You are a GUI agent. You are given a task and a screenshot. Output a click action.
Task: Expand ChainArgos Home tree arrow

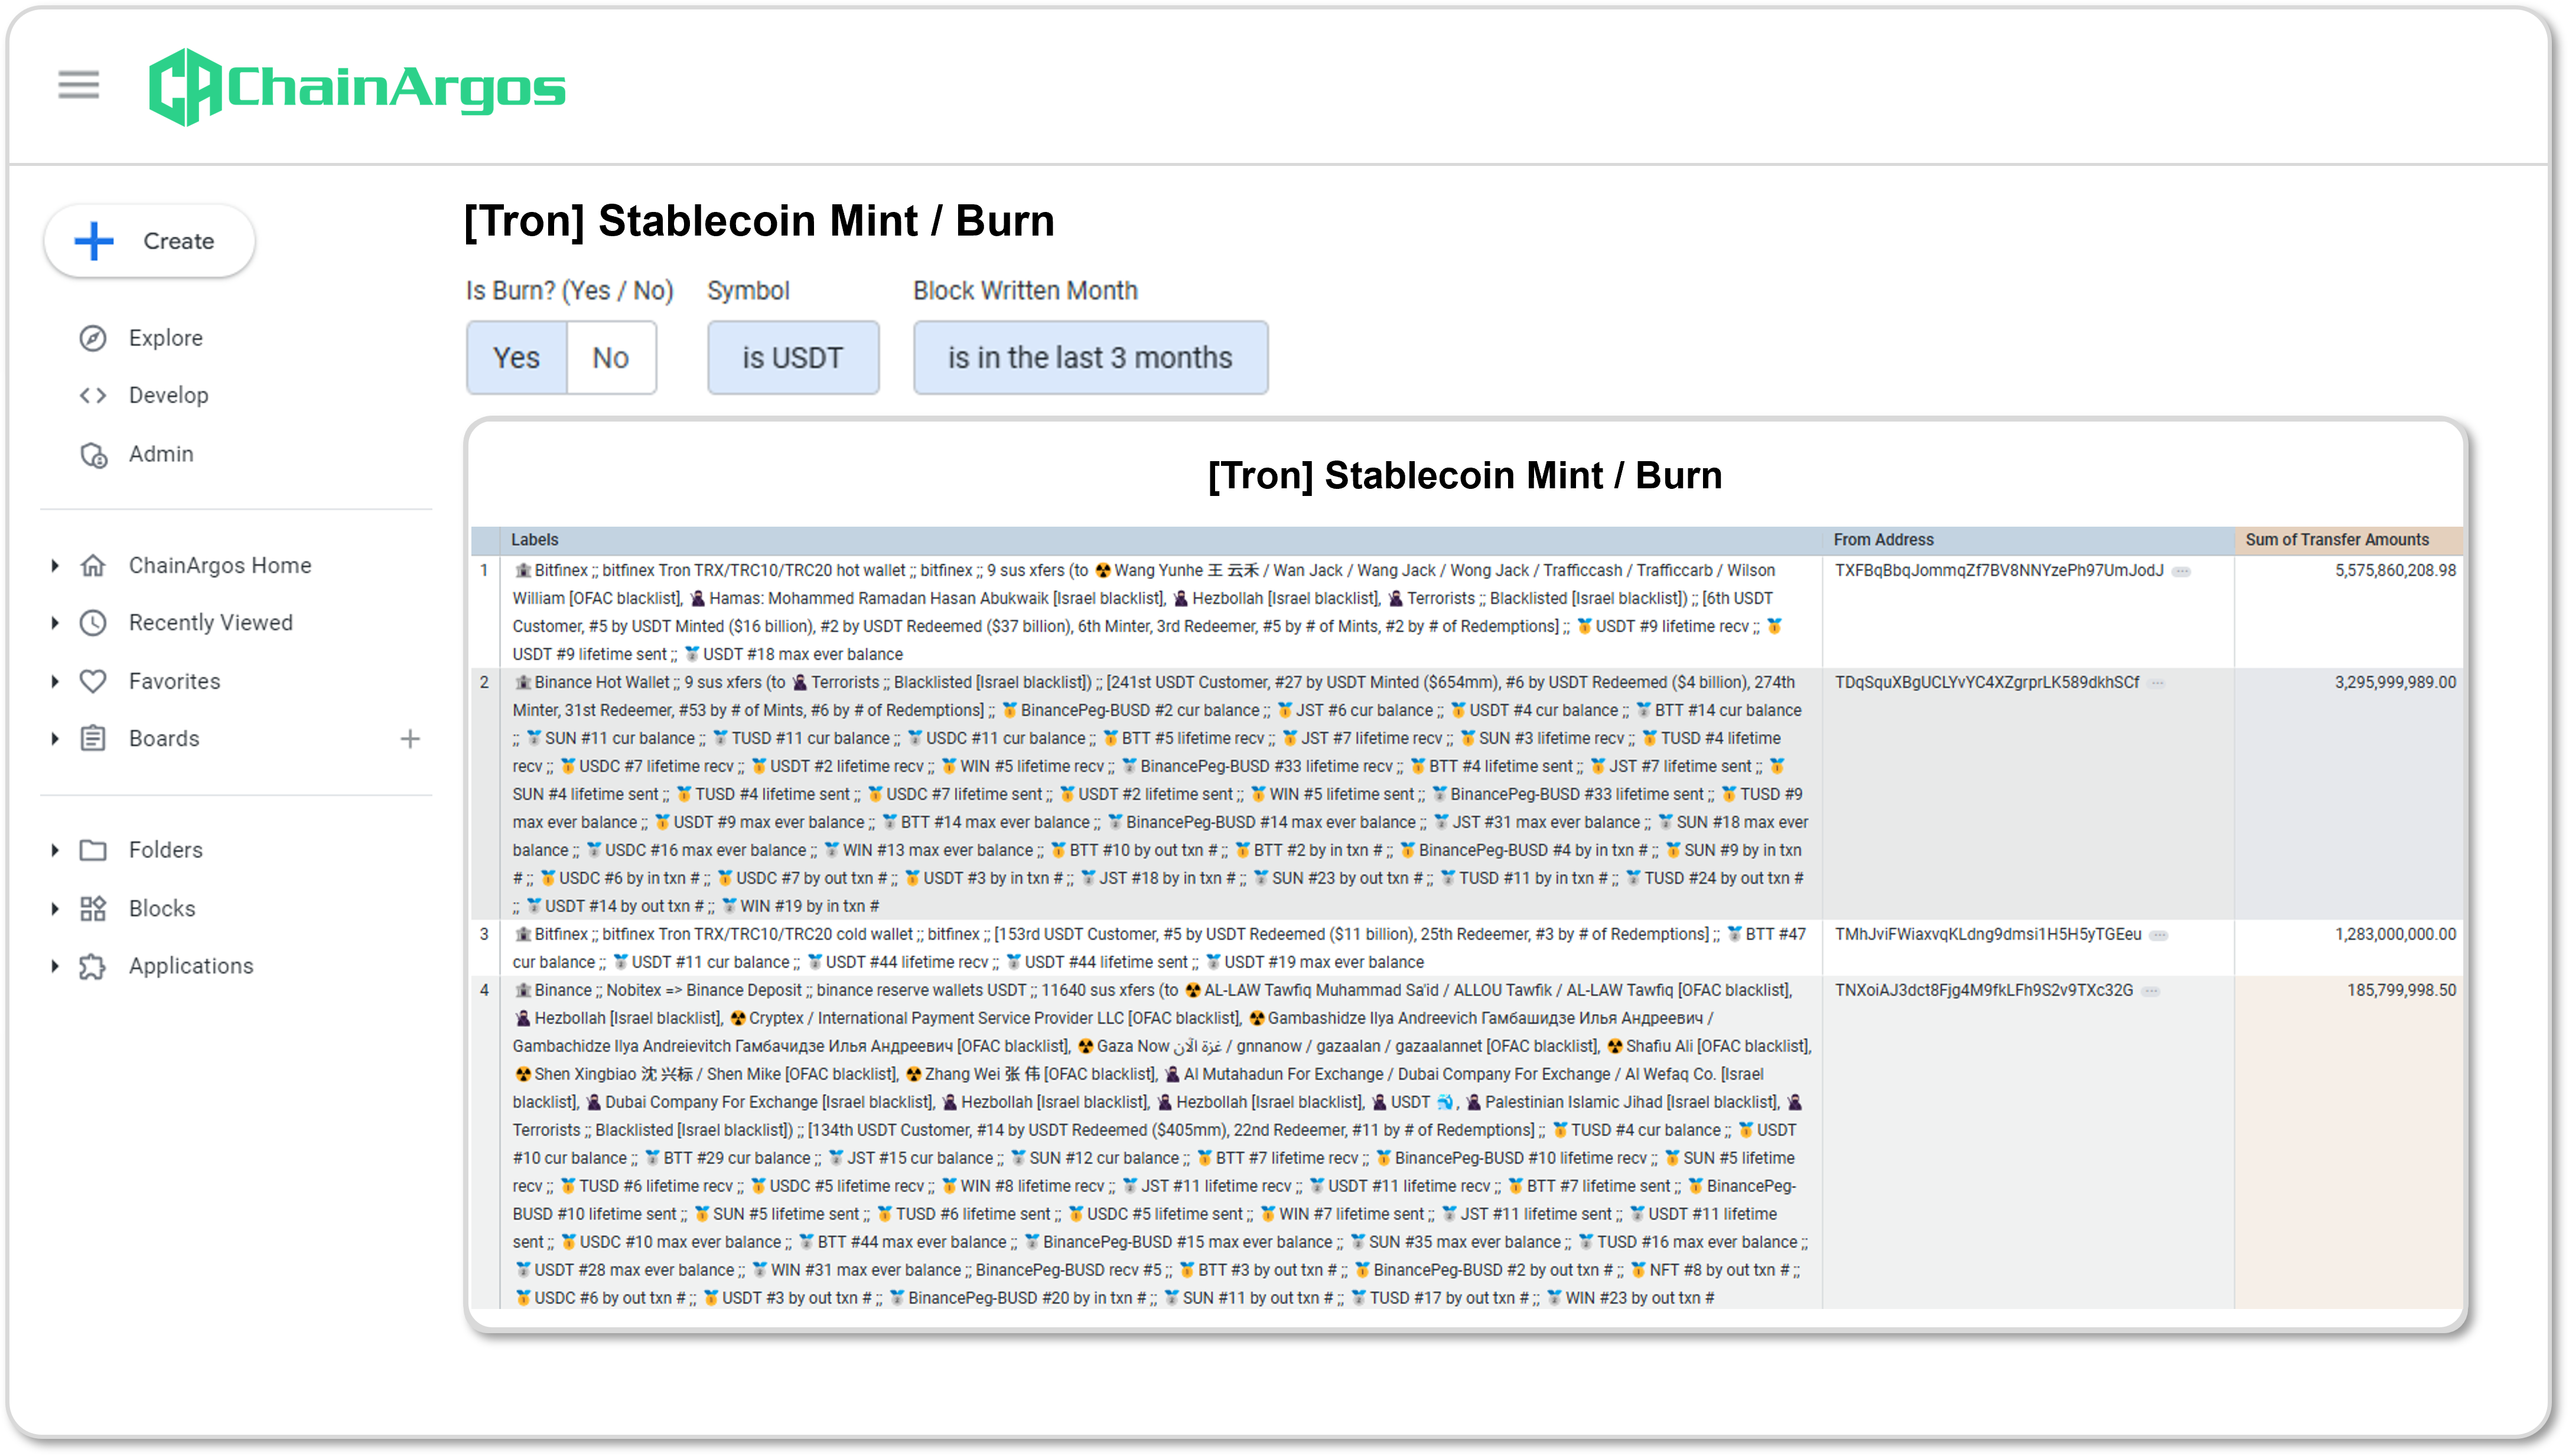click(x=55, y=566)
